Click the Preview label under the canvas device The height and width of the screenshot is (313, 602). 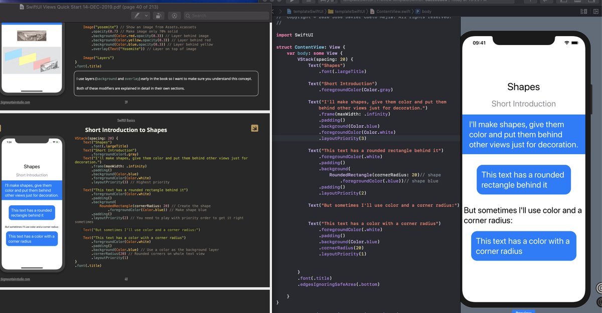pyautogui.click(x=523, y=311)
